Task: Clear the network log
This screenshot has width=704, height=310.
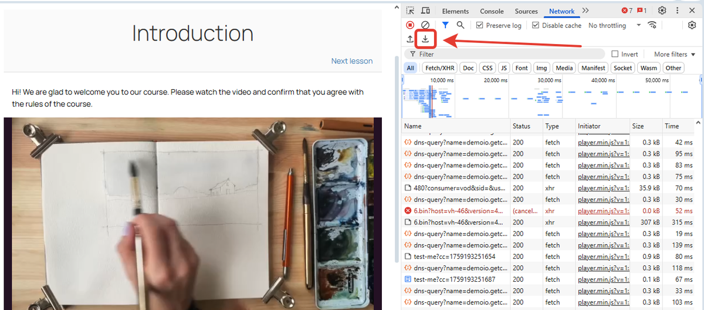Action: 425,25
